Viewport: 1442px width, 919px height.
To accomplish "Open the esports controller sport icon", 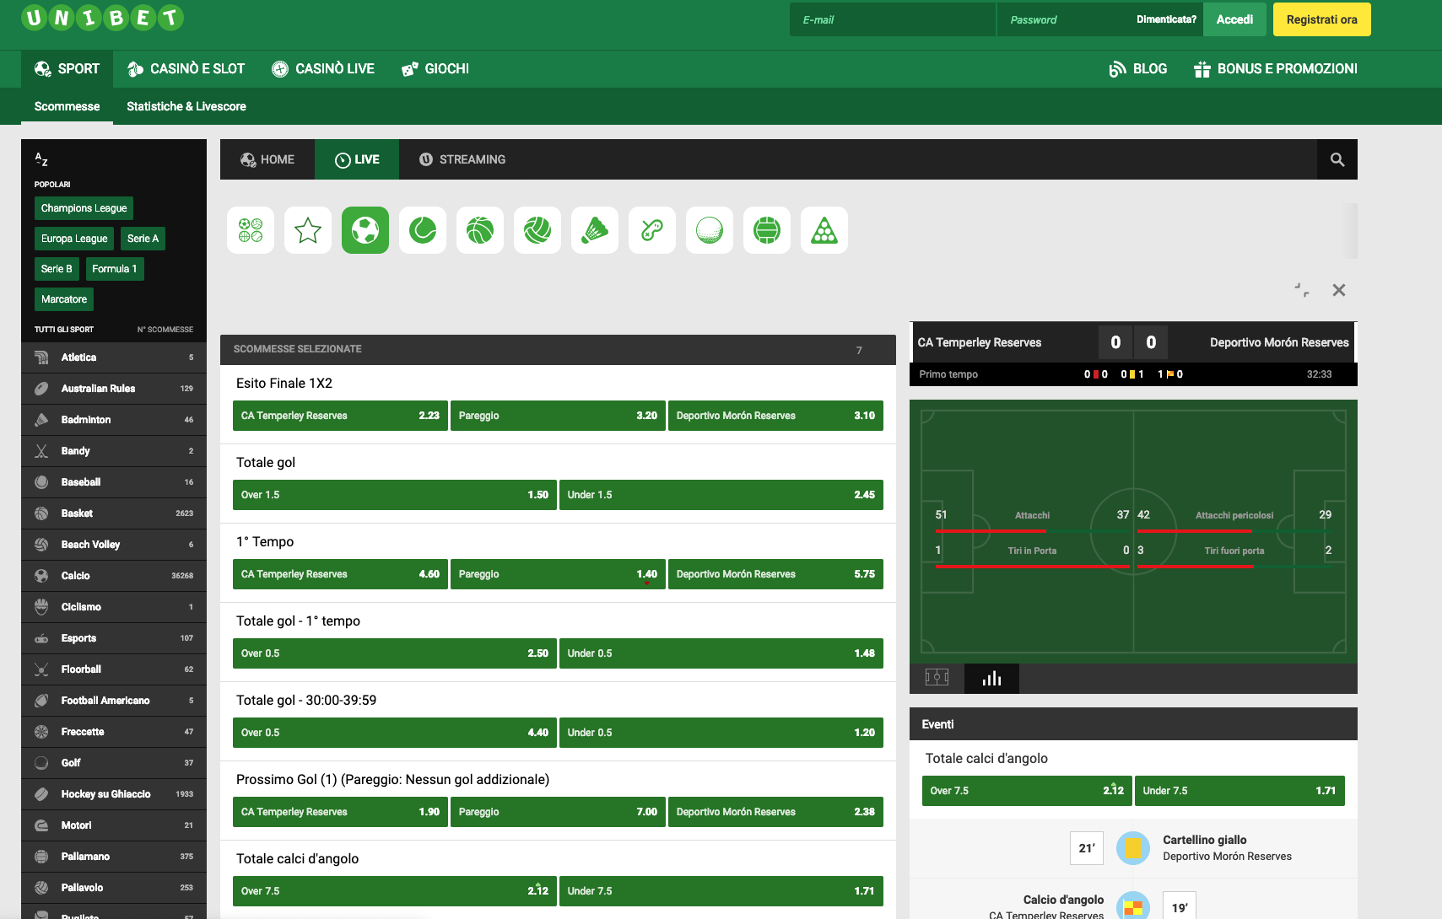I will [x=651, y=229].
